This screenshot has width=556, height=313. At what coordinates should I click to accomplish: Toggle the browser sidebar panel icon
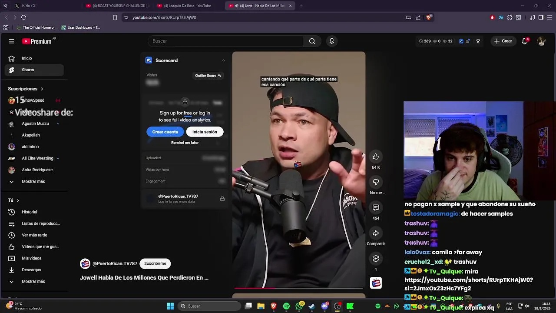click(541, 17)
